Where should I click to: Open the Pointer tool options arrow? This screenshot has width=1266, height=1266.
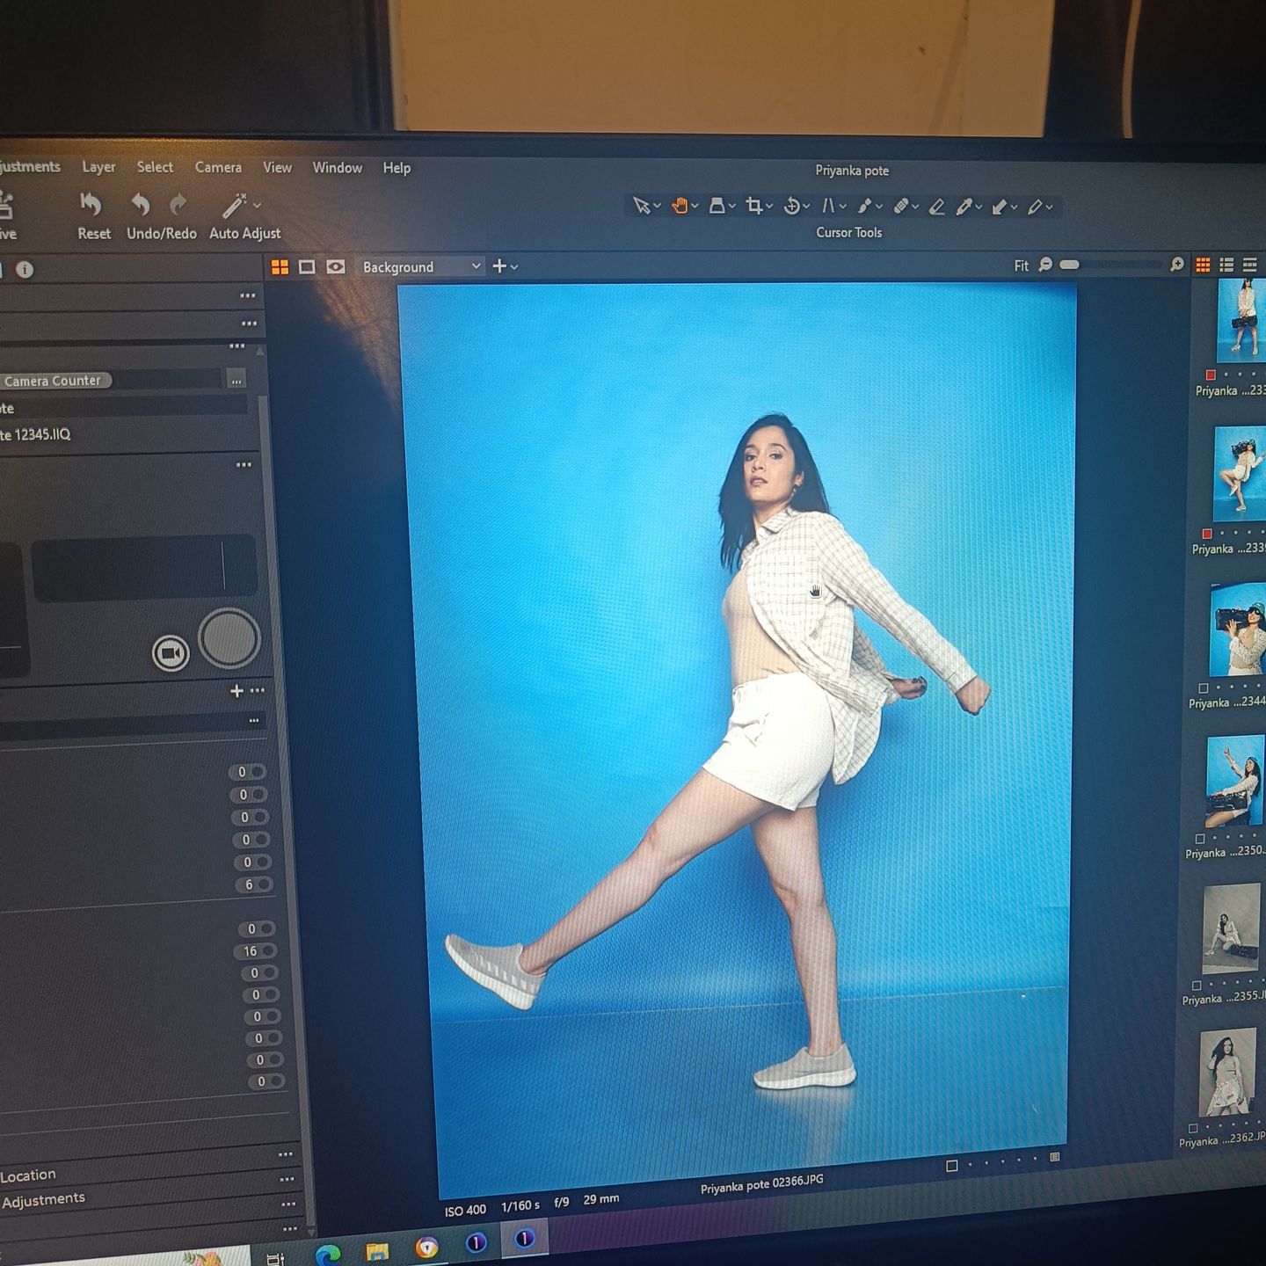tap(657, 207)
